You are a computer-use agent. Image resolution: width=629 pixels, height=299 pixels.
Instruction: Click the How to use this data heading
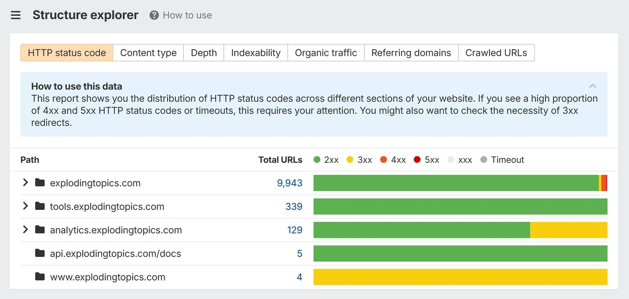(x=77, y=86)
